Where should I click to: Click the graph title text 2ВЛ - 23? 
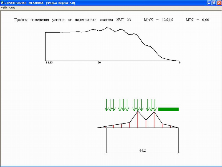click(x=123, y=20)
